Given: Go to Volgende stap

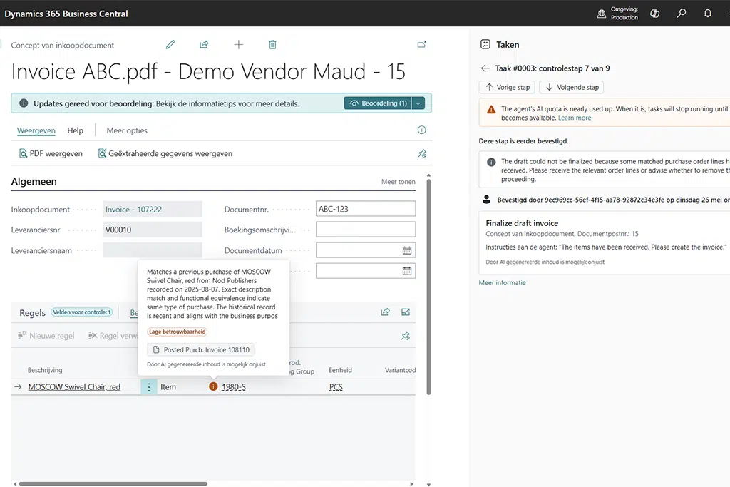Looking at the screenshot, I should [x=572, y=87].
